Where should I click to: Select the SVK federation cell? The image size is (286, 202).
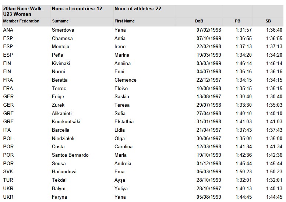coord(8,172)
